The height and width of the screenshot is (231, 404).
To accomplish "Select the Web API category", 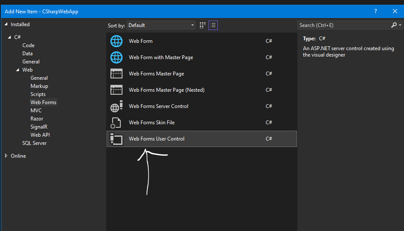I will click(x=40, y=135).
